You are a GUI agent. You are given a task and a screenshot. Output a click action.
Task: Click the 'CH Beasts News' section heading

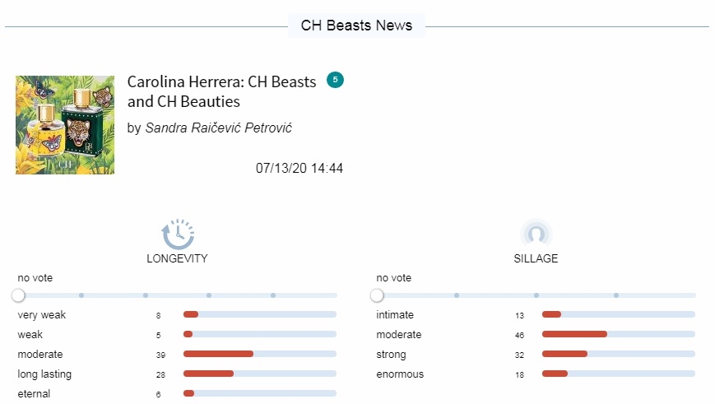click(356, 26)
